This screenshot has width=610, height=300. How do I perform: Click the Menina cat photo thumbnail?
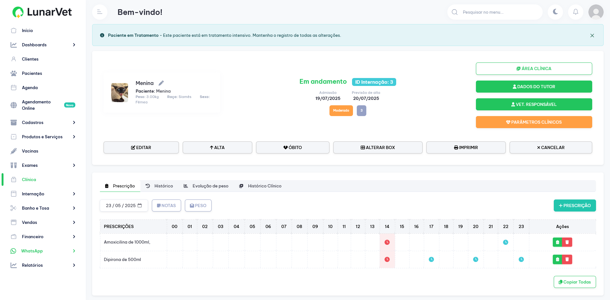(x=119, y=93)
